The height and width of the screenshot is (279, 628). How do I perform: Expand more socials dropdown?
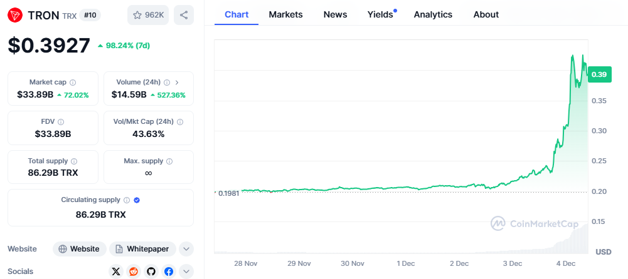click(x=186, y=271)
